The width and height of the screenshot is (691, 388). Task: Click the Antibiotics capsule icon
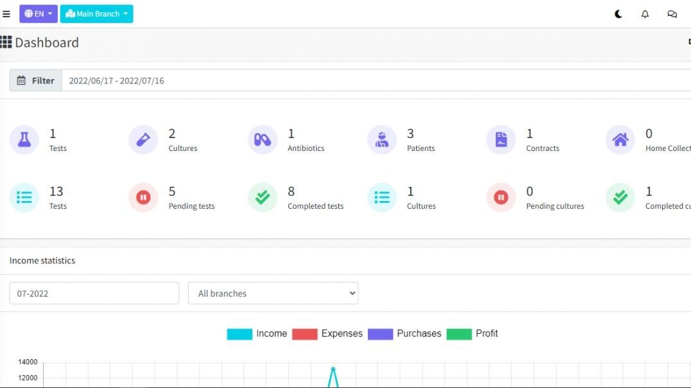pos(262,139)
